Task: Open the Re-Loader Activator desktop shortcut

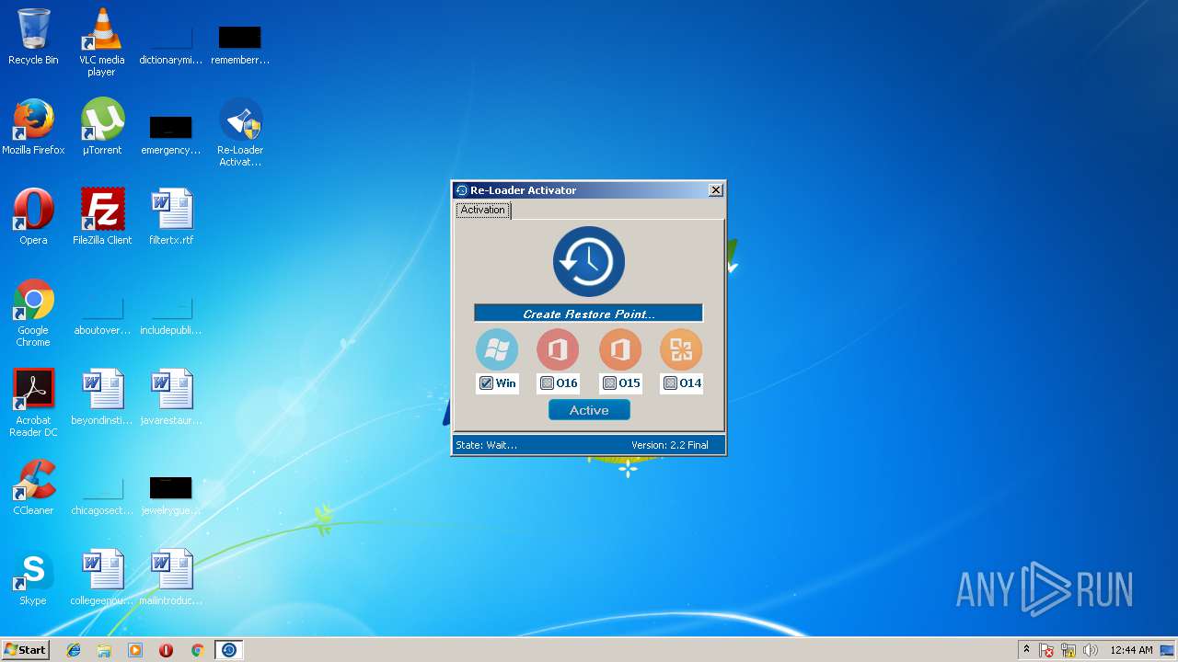Action: (240, 132)
